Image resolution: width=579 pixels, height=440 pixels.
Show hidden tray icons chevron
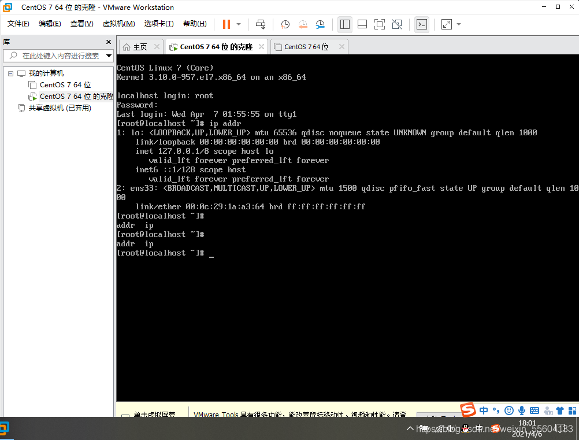click(x=410, y=428)
